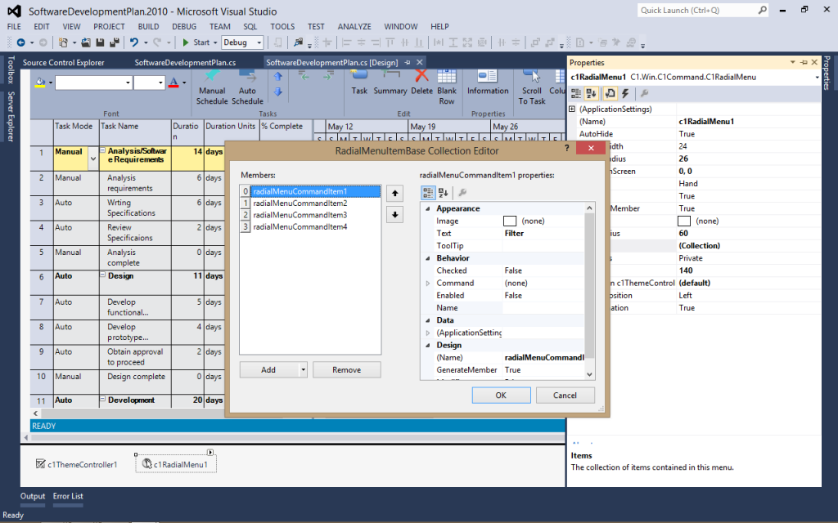Click the Properties page icon in Properties panel
The image size is (838, 523).
(610, 93)
